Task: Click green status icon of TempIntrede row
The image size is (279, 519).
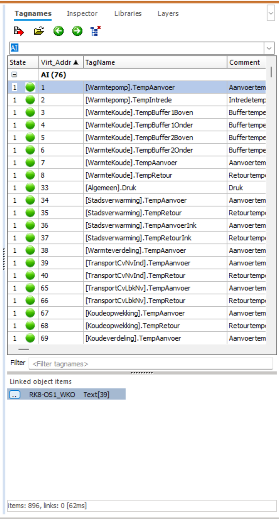Action: point(30,100)
